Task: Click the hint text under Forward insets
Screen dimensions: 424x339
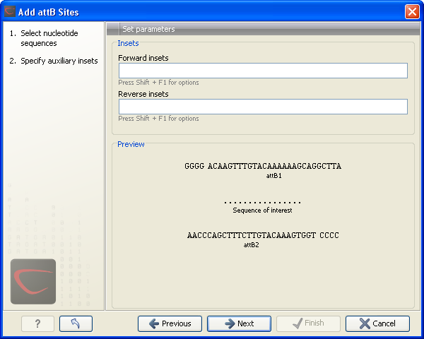Action: coord(158,83)
